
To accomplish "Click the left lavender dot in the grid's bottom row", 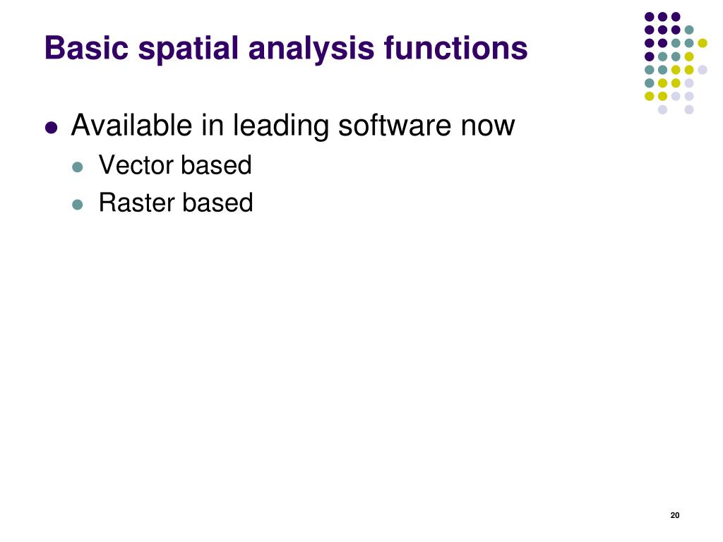I will pyautogui.click(x=662, y=109).
